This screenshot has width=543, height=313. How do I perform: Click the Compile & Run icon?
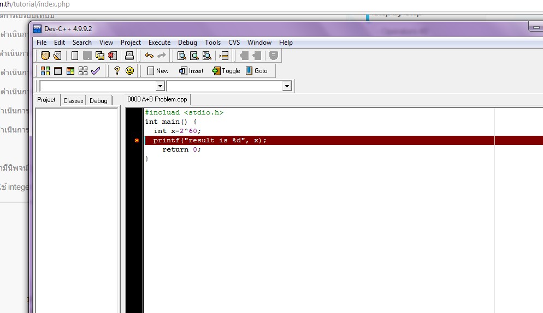70,71
